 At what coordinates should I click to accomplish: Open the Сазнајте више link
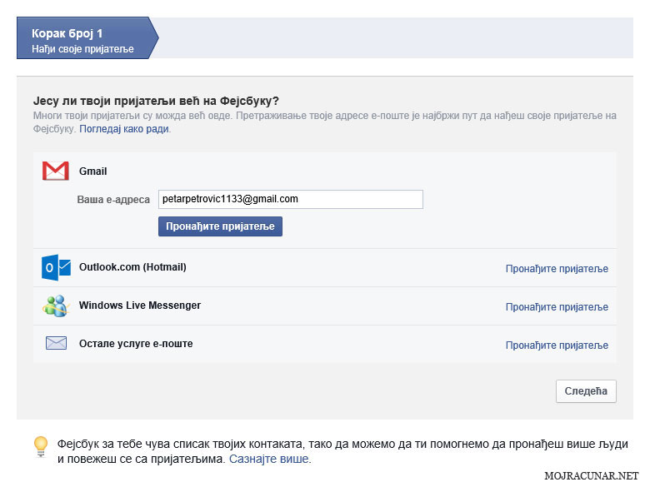tap(268, 459)
